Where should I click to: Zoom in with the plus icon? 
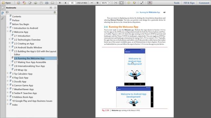[98, 3]
